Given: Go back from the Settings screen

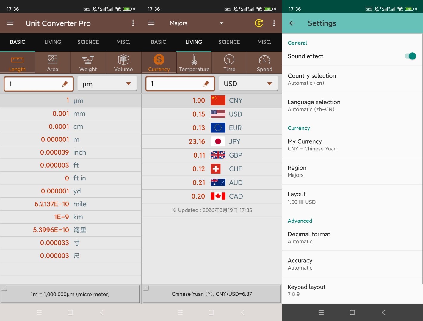Looking at the screenshot, I should pyautogui.click(x=292, y=23).
